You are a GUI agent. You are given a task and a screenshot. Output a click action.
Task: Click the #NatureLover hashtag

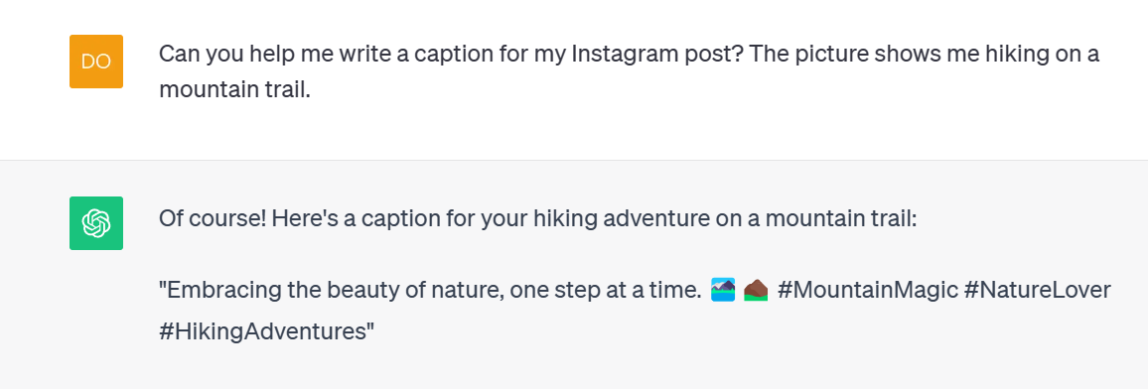point(1038,291)
